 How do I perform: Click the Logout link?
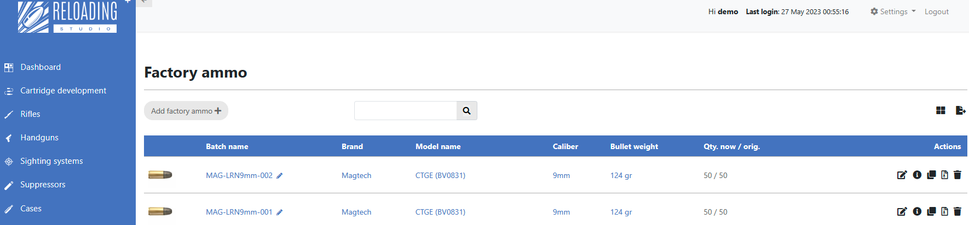[x=936, y=12]
